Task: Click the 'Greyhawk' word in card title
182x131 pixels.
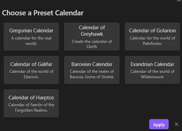Action: click(x=92, y=34)
